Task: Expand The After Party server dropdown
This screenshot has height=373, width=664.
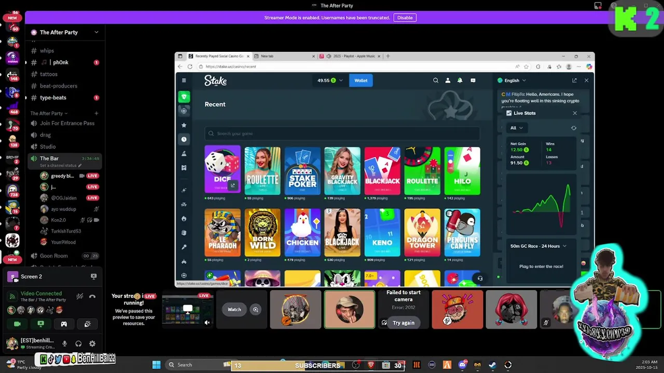Action: point(96,32)
